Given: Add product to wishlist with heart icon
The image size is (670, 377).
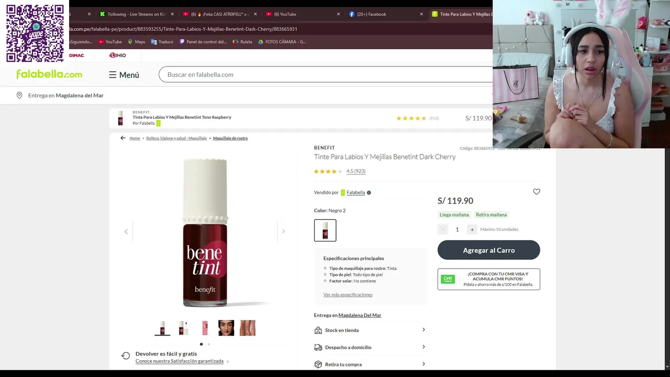Looking at the screenshot, I should click(x=537, y=192).
